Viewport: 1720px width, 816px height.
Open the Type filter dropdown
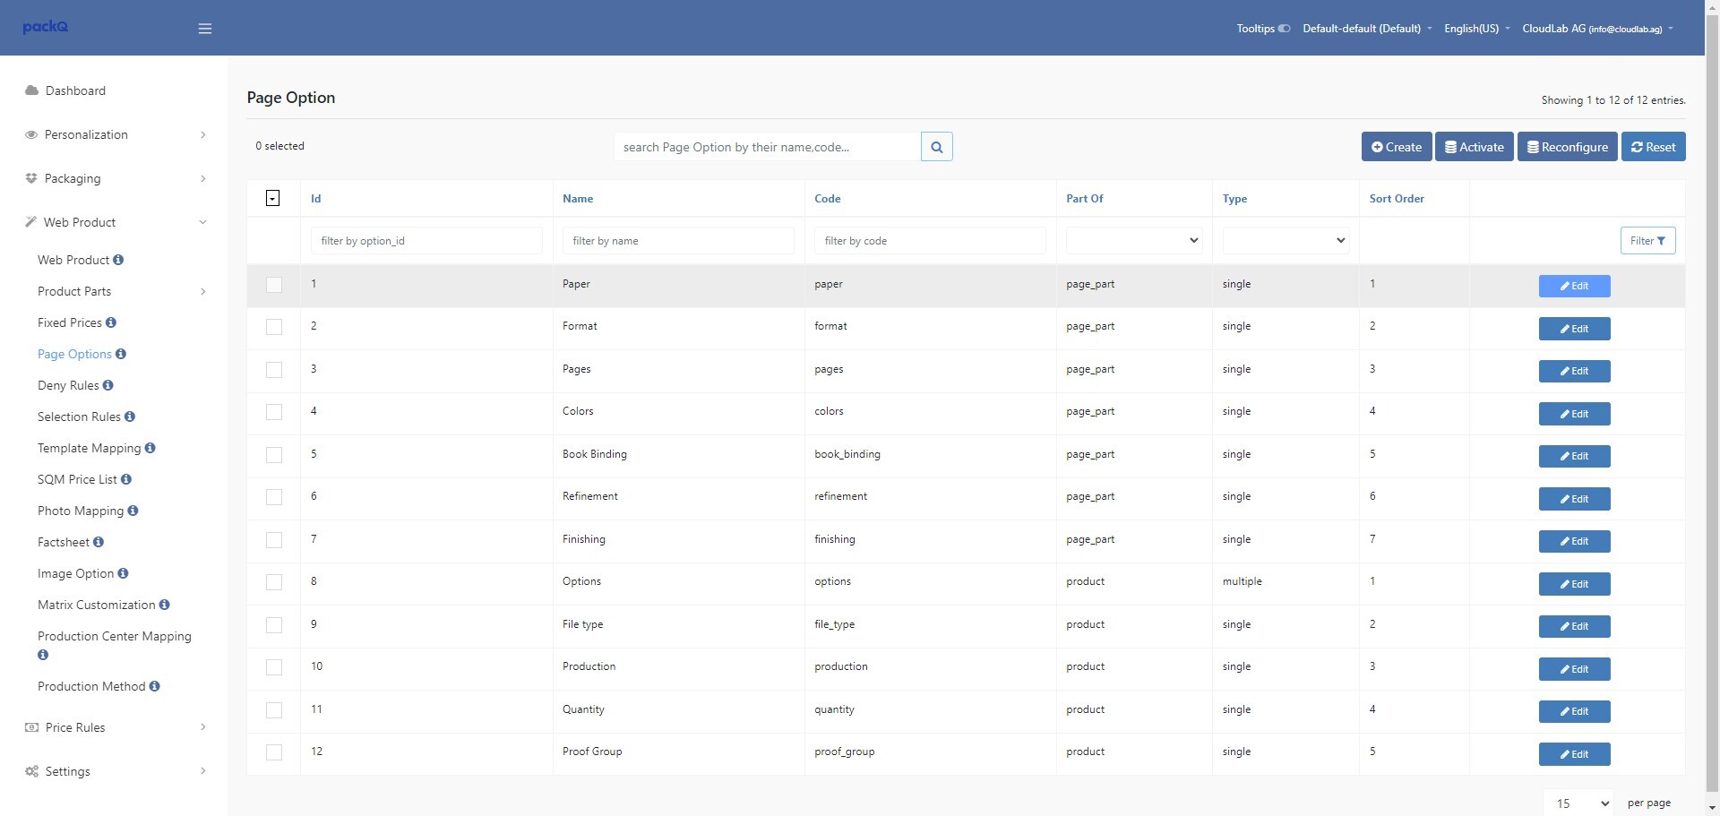(x=1286, y=240)
